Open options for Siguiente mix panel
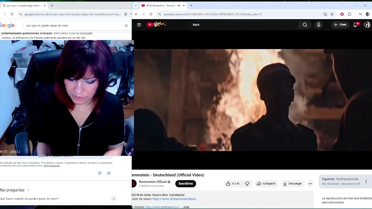This screenshot has height=209, width=372. (366, 181)
